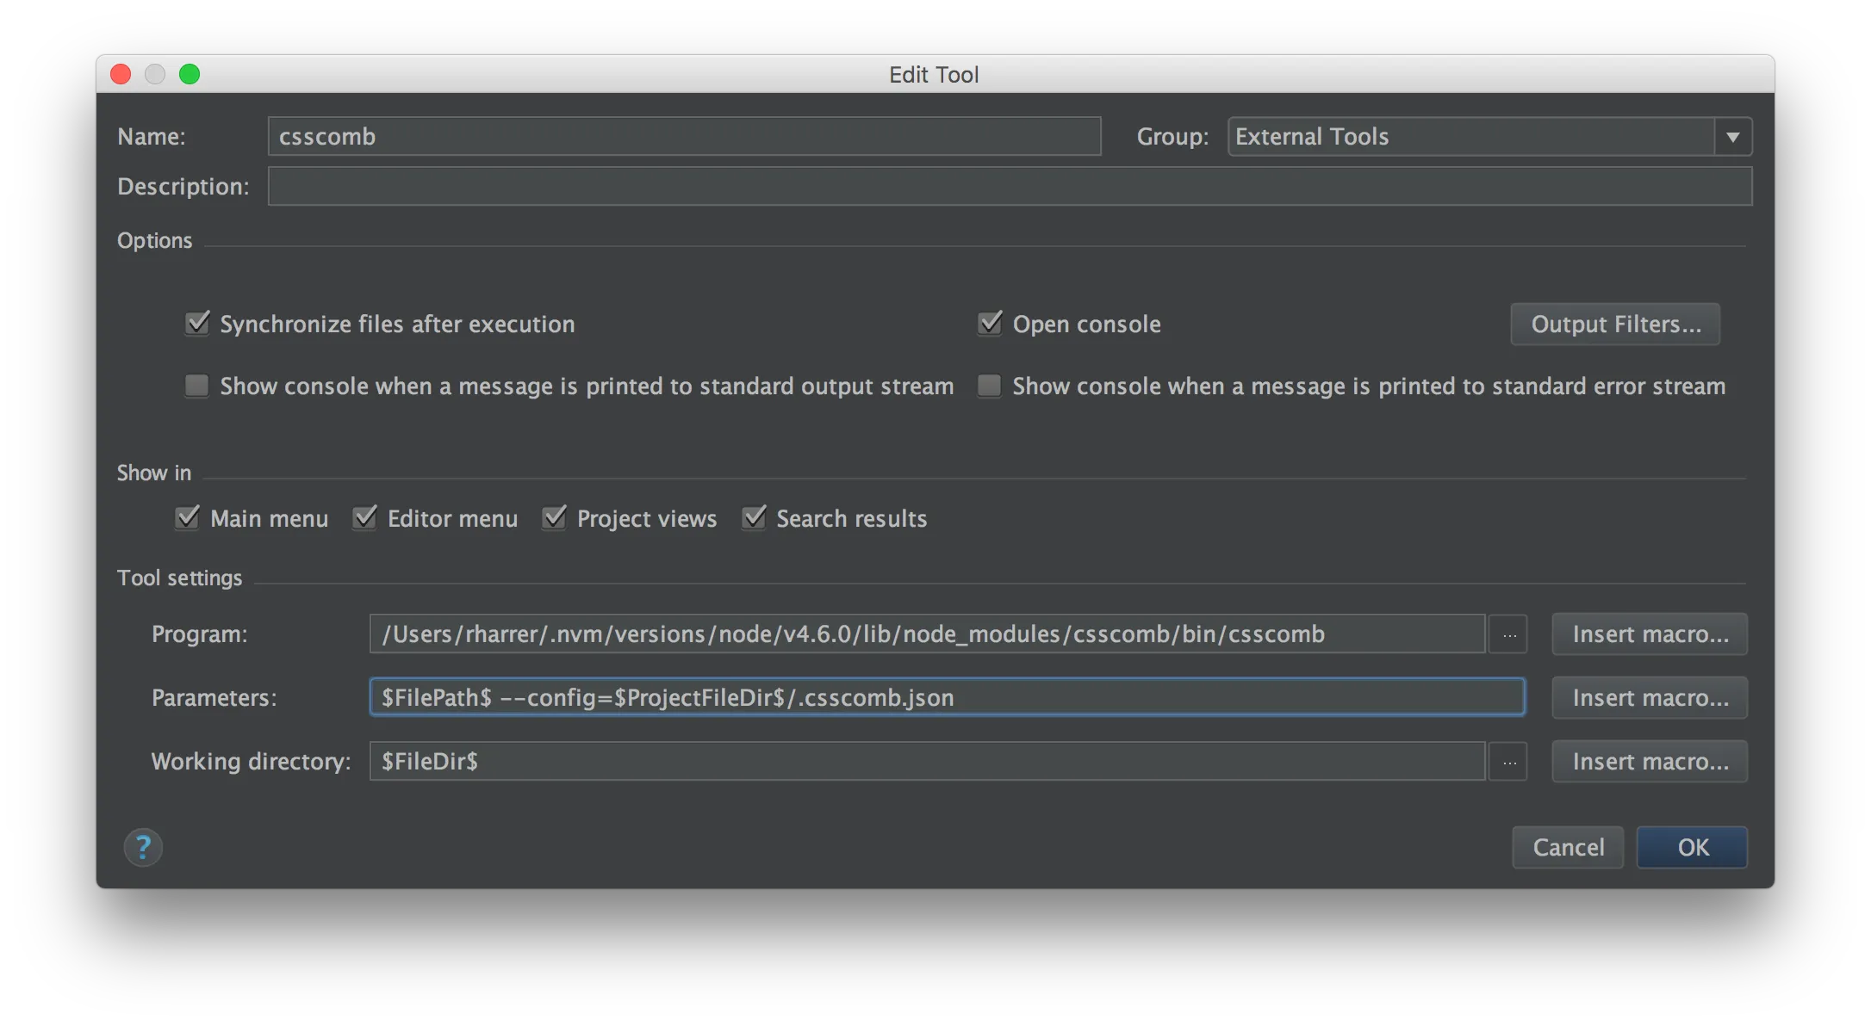Uncheck the Search results checkbox
The width and height of the screenshot is (1871, 1026).
point(755,518)
